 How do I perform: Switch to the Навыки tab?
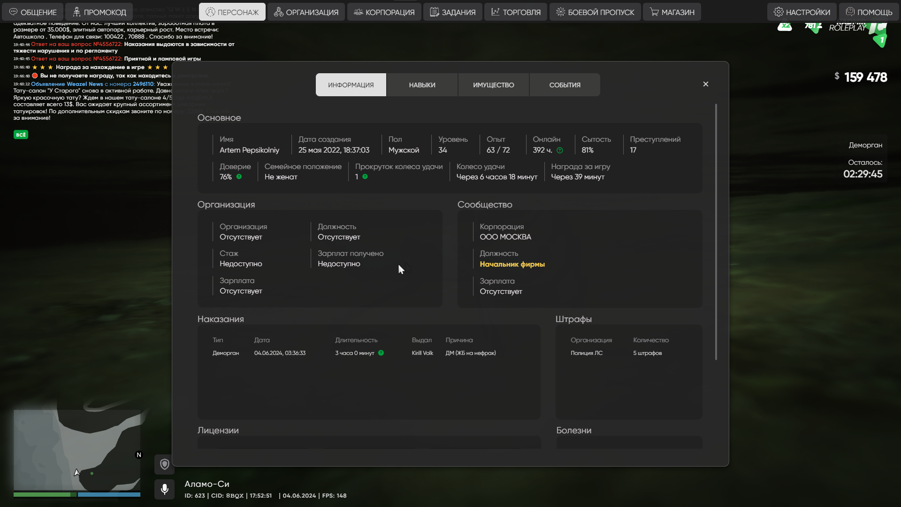[422, 85]
